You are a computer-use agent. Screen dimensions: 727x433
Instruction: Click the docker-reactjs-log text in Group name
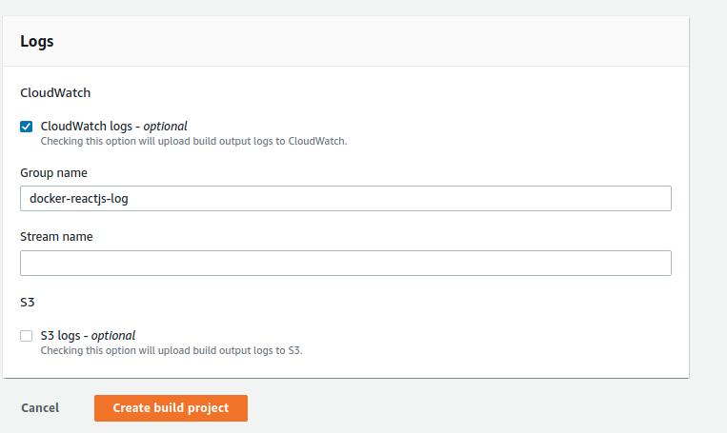86,198
